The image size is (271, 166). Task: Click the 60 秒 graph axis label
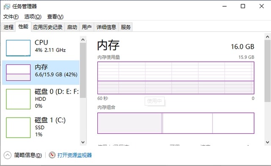pos(102,98)
